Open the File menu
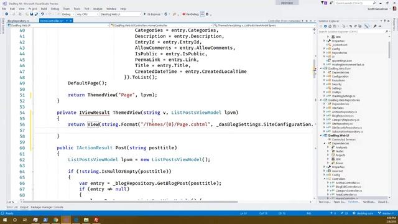 tap(4, 9)
